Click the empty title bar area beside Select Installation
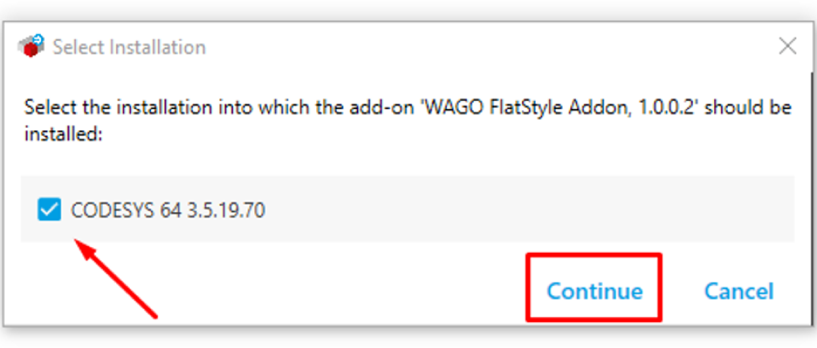 [x=489, y=46]
